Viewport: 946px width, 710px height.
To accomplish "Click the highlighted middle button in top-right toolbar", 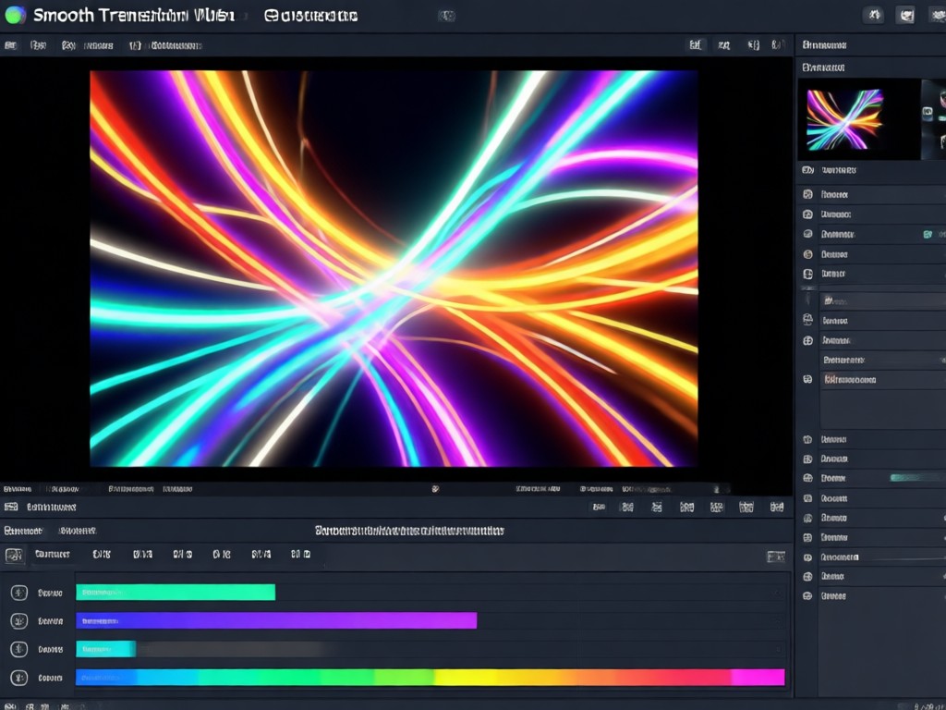I will tap(905, 16).
